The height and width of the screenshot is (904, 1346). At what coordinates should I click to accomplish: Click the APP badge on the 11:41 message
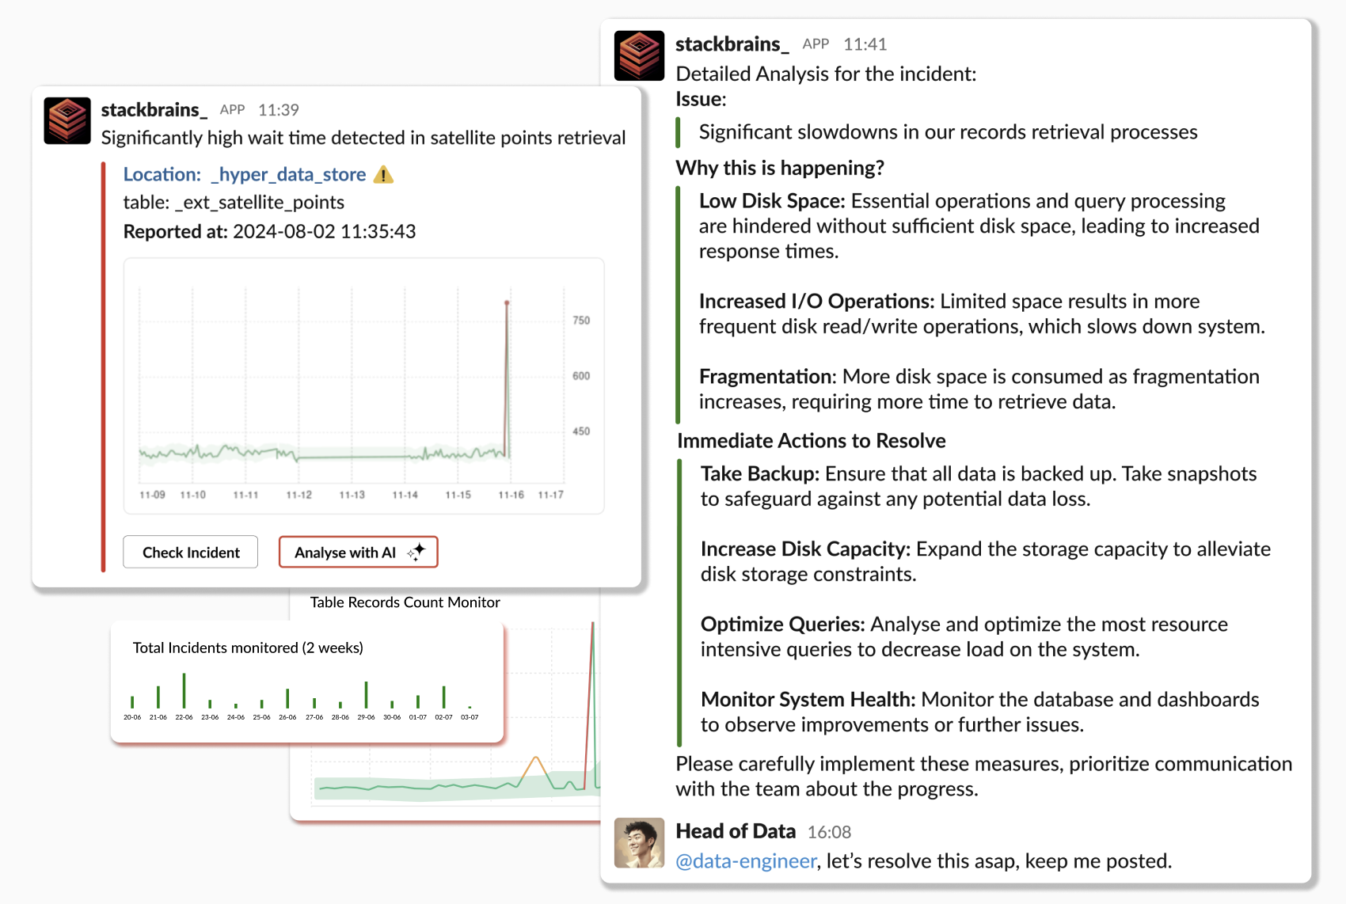[815, 44]
